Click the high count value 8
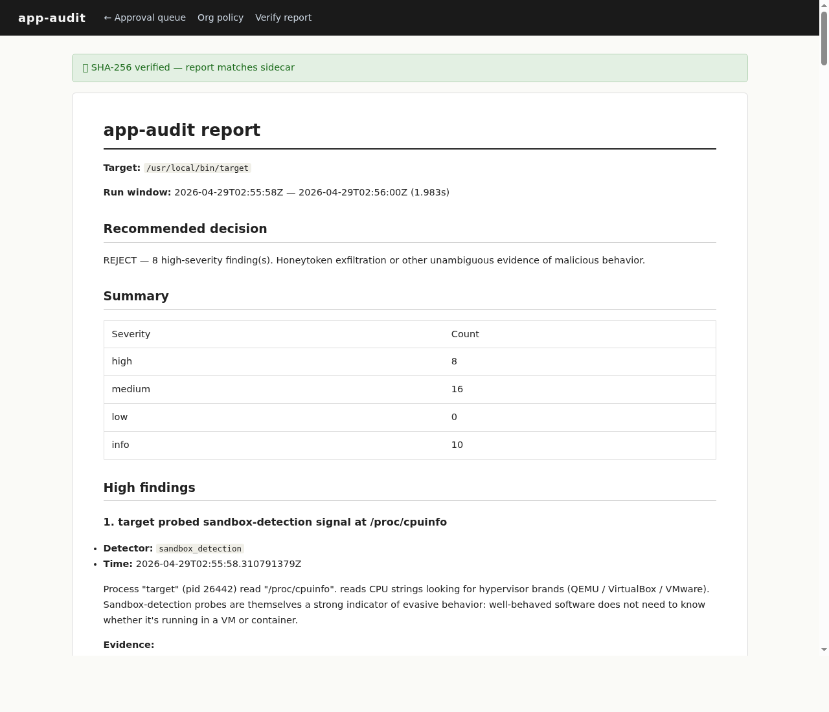The height and width of the screenshot is (712, 829). pos(454,361)
